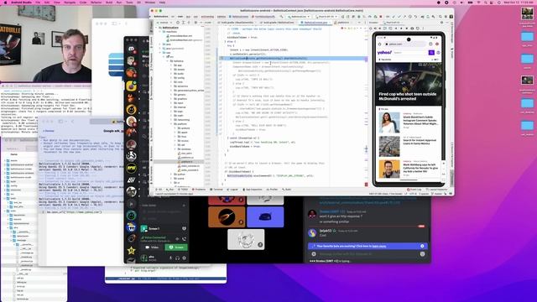Expand the java folder in project tree
The width and height of the screenshot is (537, 302).
click(x=159, y=44)
